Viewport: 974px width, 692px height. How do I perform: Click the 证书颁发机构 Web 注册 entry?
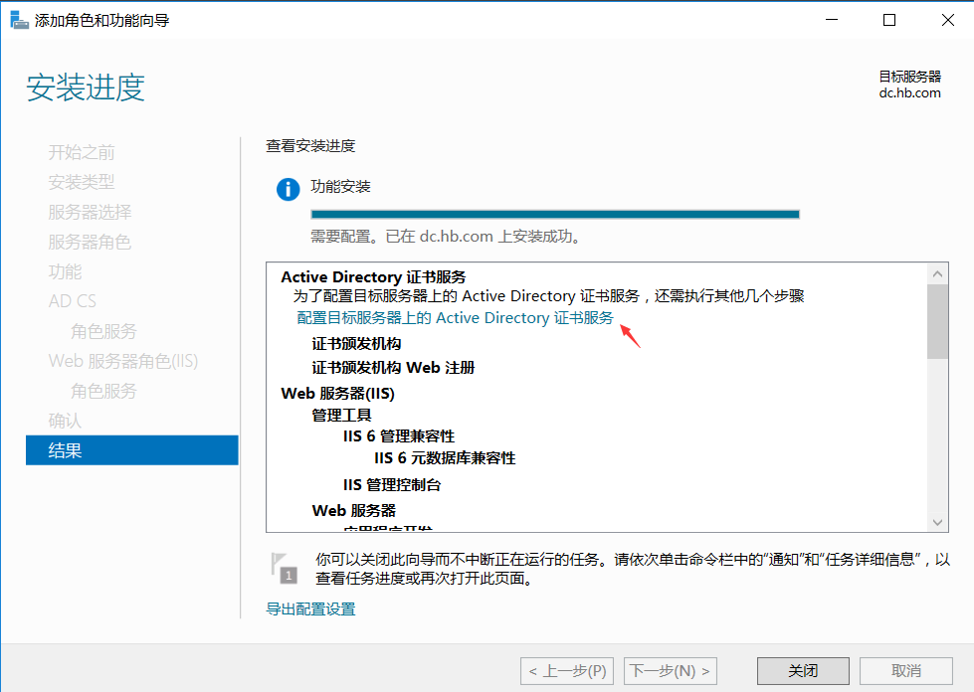[393, 368]
